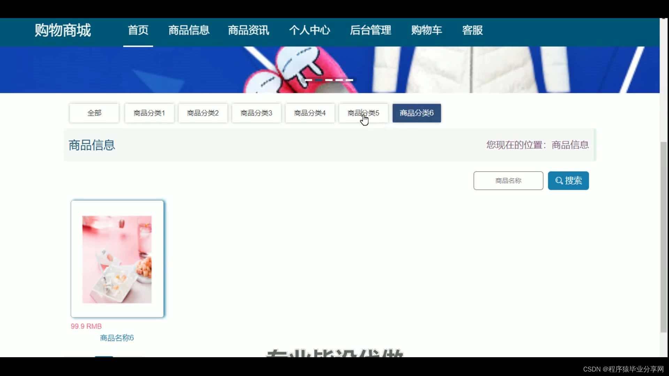This screenshot has width=669, height=376.
Task: Click the 商品名称6 product title link
Action: pos(117,338)
